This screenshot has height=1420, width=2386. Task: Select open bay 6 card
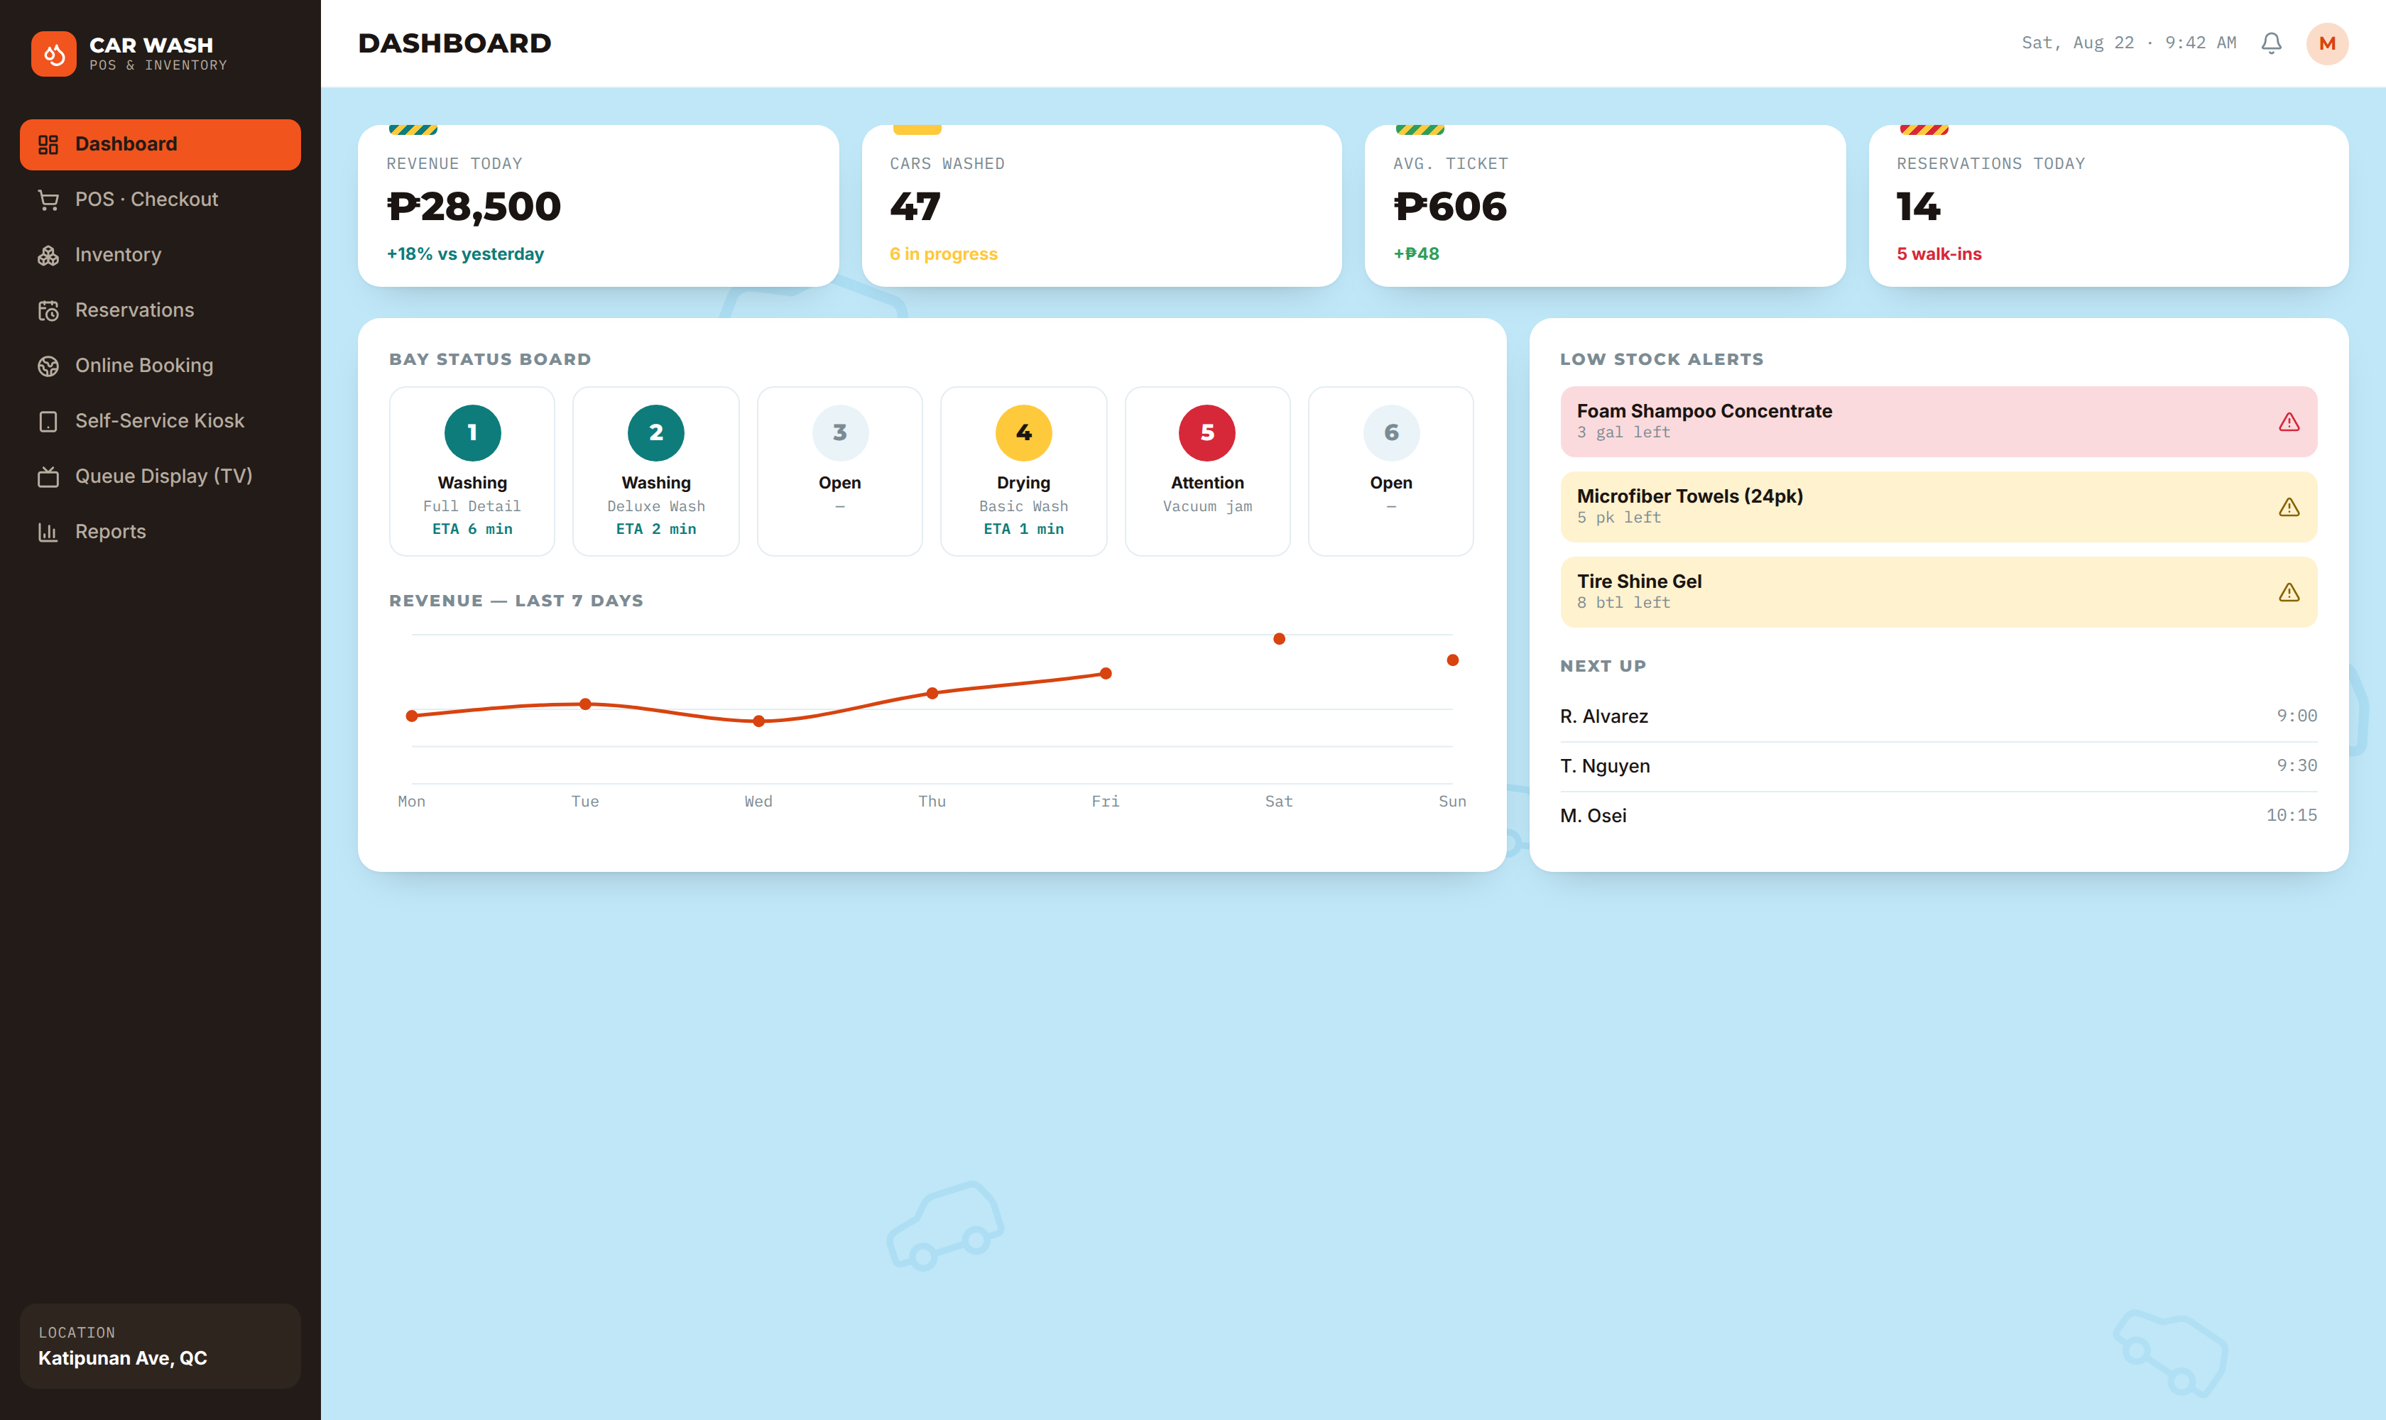[x=1390, y=471]
